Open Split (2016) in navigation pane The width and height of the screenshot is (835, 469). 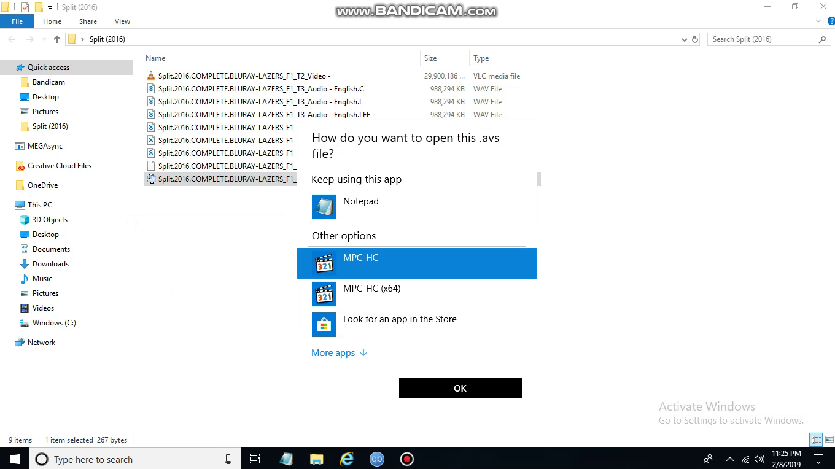50,126
